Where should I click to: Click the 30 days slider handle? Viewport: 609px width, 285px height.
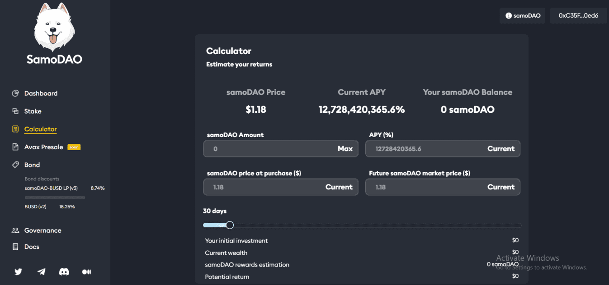pyautogui.click(x=230, y=225)
